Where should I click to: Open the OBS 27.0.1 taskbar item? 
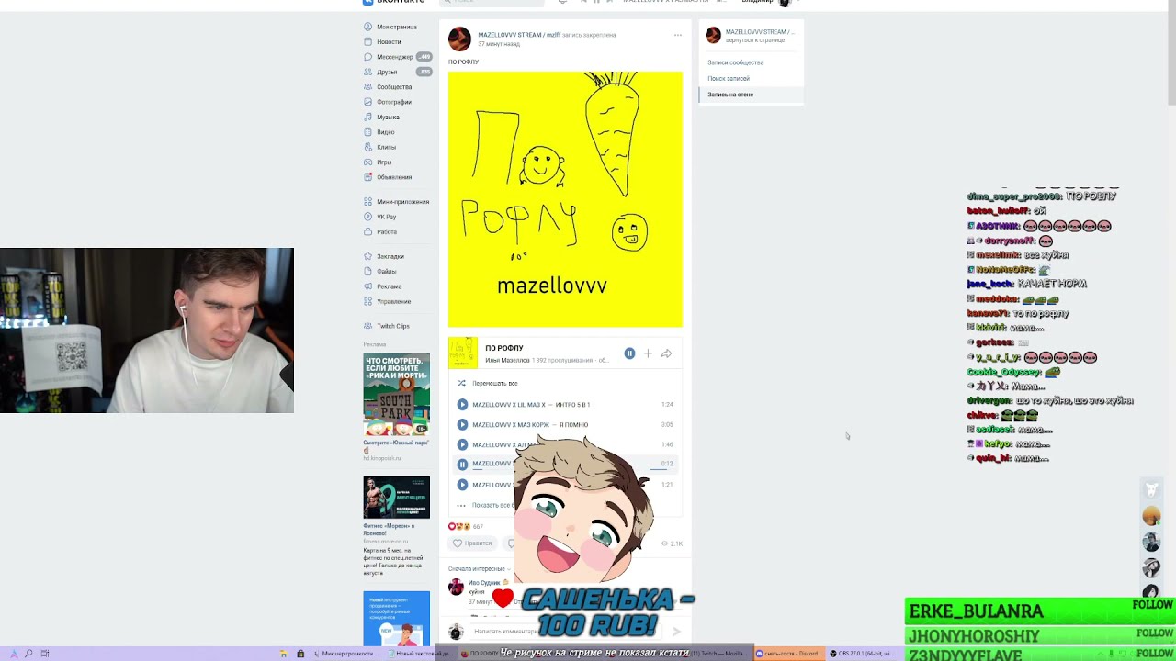862,654
